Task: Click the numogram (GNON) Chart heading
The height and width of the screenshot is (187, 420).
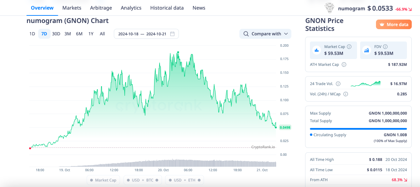Action: point(67,21)
